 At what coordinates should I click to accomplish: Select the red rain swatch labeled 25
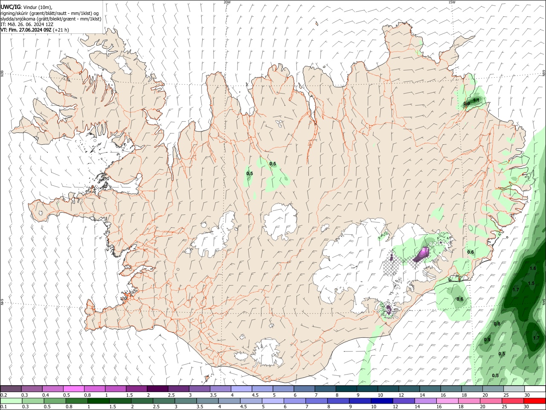pos(514,401)
